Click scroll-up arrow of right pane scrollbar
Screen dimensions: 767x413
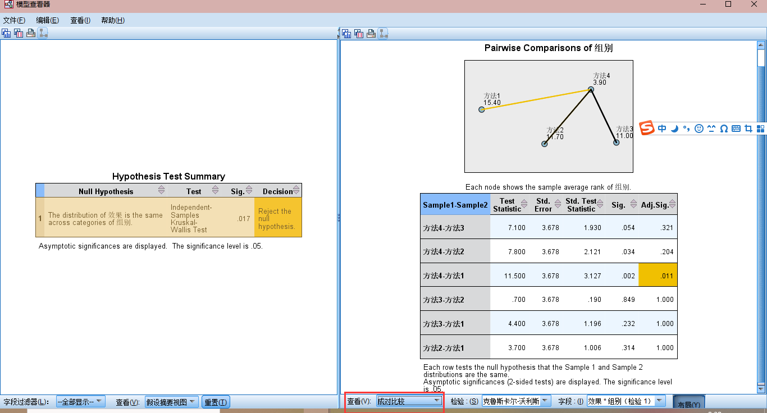click(761, 45)
